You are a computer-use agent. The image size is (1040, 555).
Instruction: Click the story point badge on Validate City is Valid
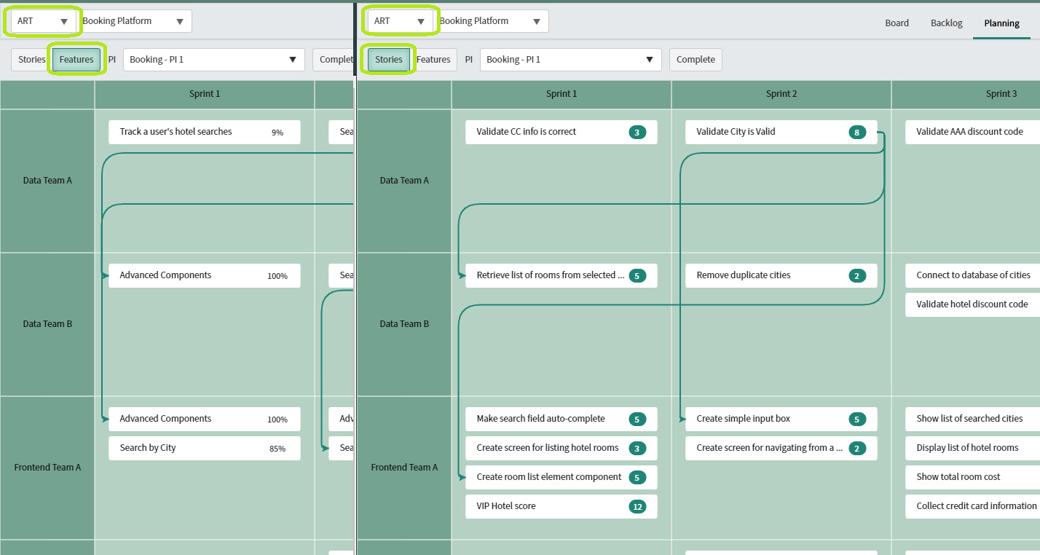[x=856, y=132]
